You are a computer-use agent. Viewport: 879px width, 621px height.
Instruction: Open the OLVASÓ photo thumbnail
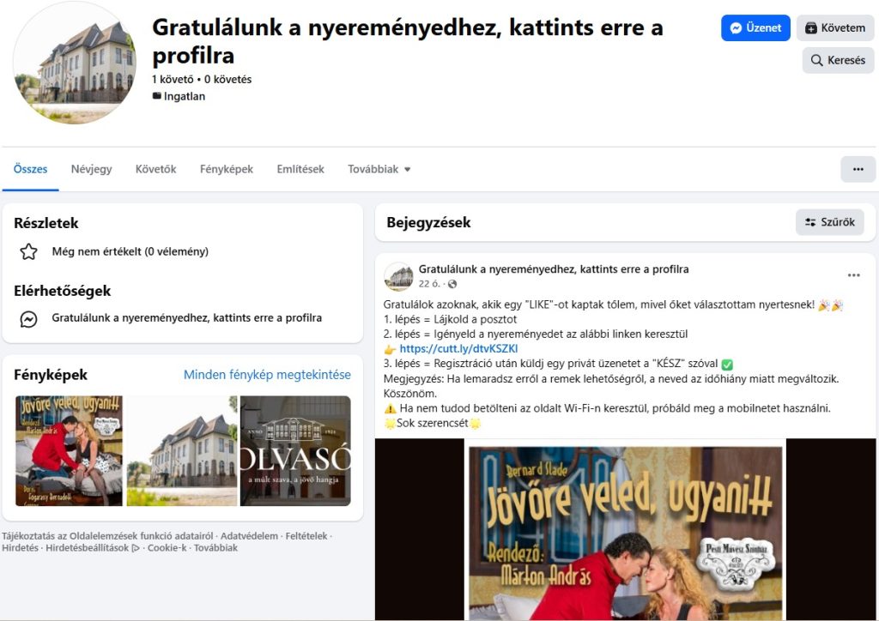coord(295,451)
